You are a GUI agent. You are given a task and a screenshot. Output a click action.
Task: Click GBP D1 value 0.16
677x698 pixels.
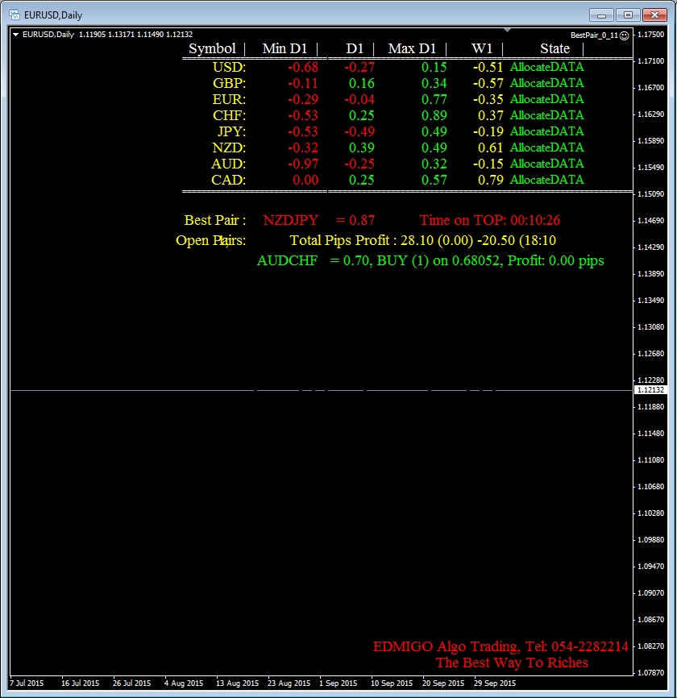[361, 83]
